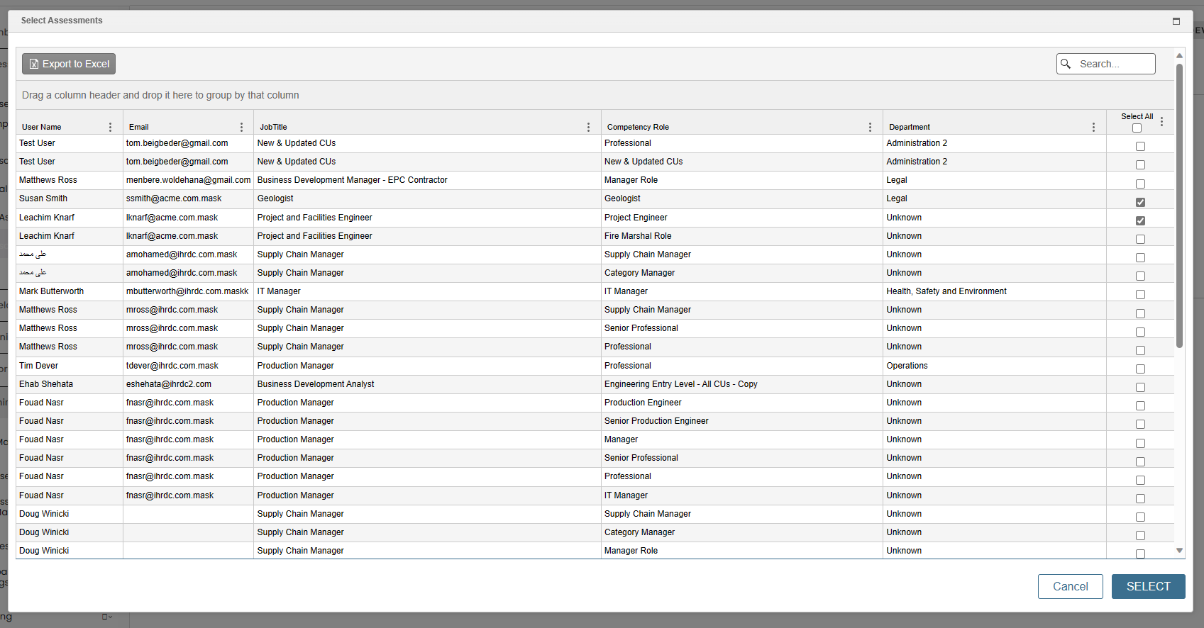This screenshot has width=1204, height=628.
Task: Check the Ehab Shehata row checkbox
Action: pyautogui.click(x=1140, y=387)
